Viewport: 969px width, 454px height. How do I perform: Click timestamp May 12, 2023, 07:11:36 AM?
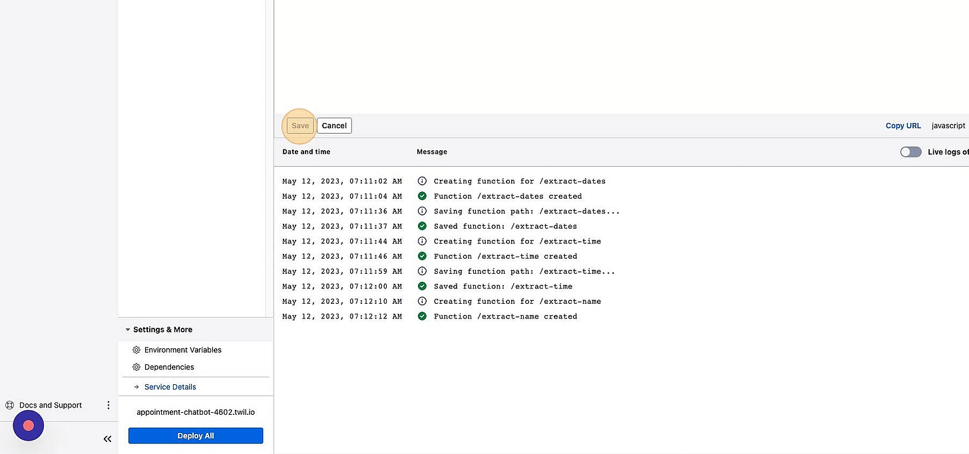pos(342,211)
